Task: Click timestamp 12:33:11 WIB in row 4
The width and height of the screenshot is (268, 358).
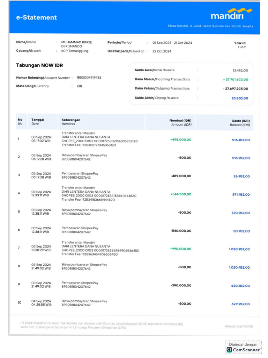Action: (40, 195)
